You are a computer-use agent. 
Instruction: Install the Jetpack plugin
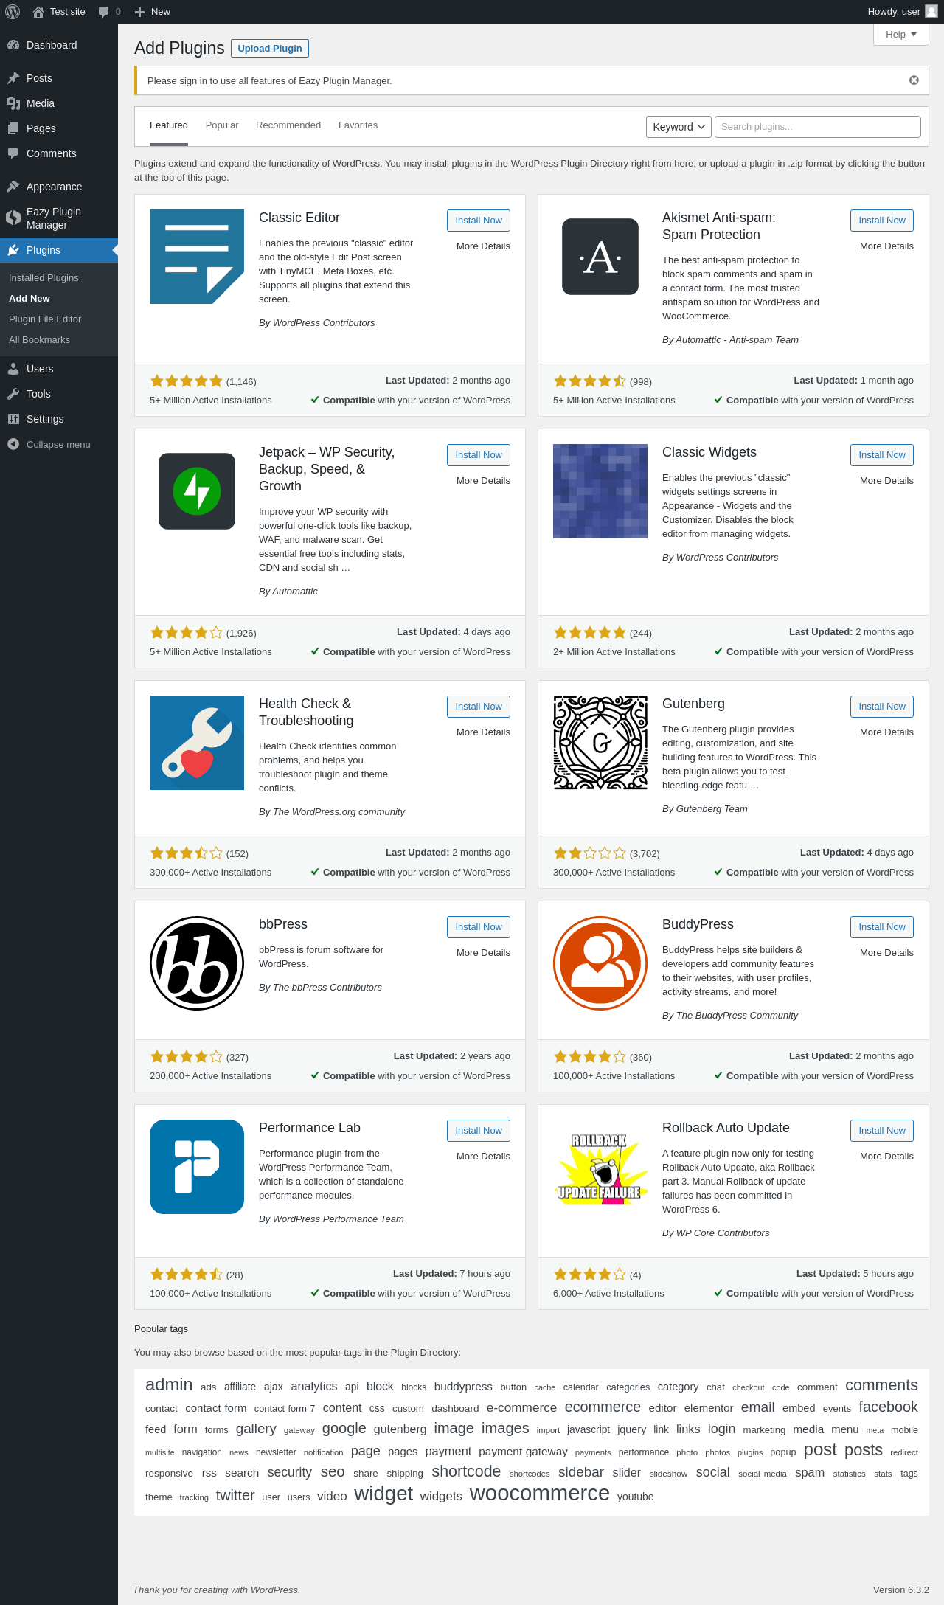point(479,455)
